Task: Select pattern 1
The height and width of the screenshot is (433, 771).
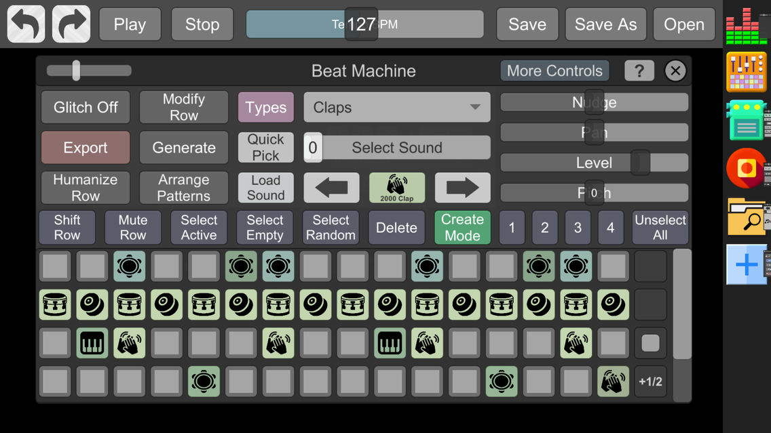Action: [x=512, y=227]
